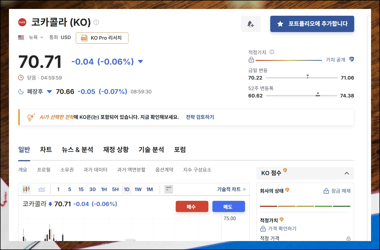Select the 5H interval

point(115,189)
